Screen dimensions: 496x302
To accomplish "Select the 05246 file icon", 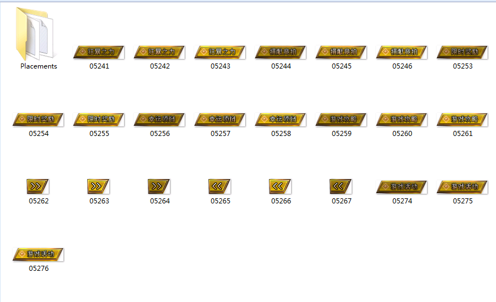I will (402, 52).
